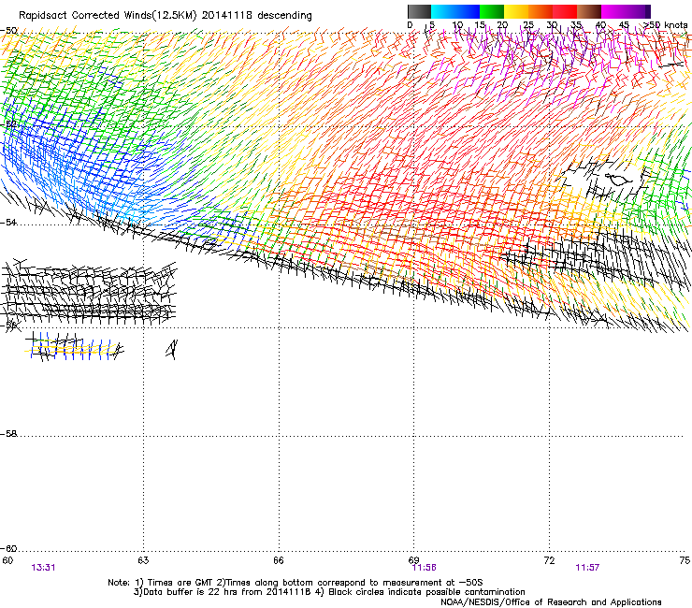This screenshot has height=608, width=692.
Task: Click the '25' label under the color bar
Action: [527, 25]
